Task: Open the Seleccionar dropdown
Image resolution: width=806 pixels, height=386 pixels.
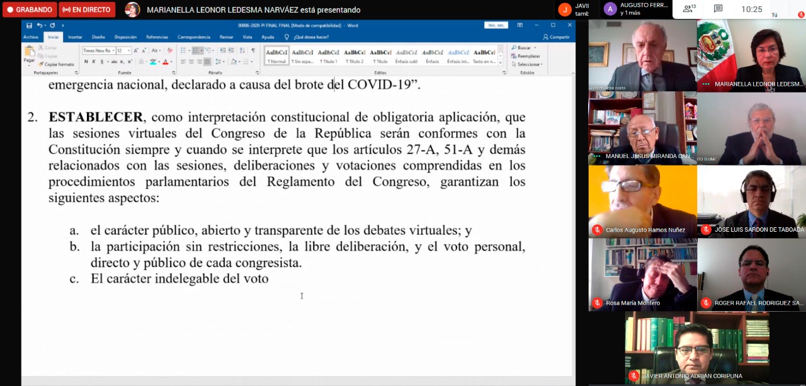Action: coord(528,64)
